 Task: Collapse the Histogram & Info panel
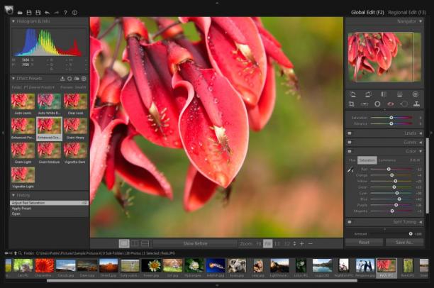[13, 21]
